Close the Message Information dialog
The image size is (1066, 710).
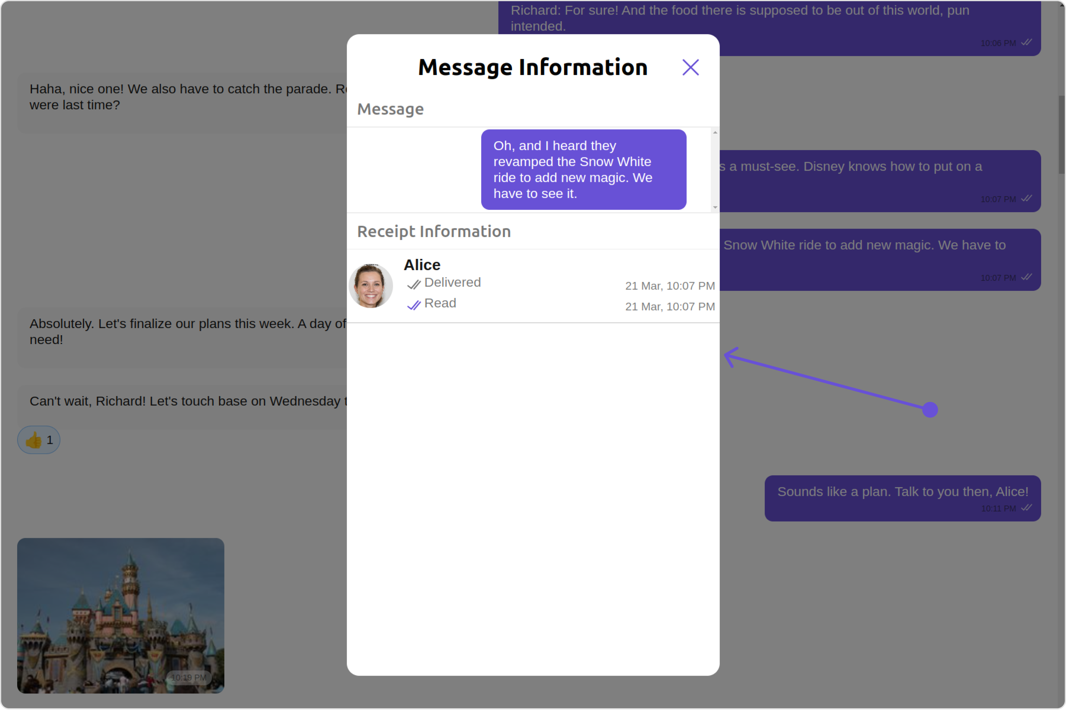click(x=690, y=67)
